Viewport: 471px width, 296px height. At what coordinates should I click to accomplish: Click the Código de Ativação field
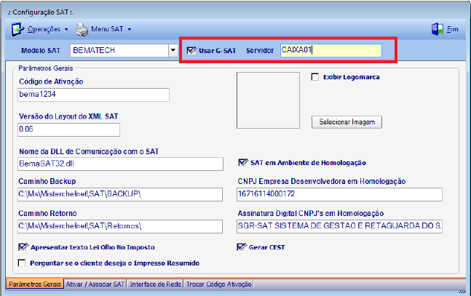[x=93, y=95]
